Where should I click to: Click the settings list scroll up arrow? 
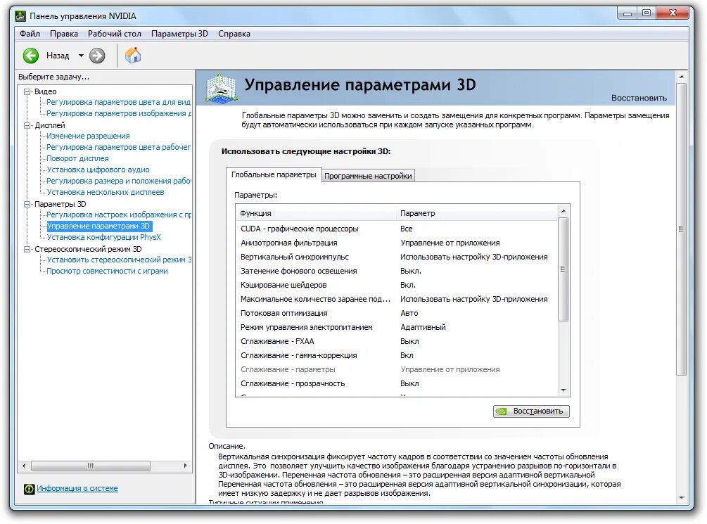(563, 211)
